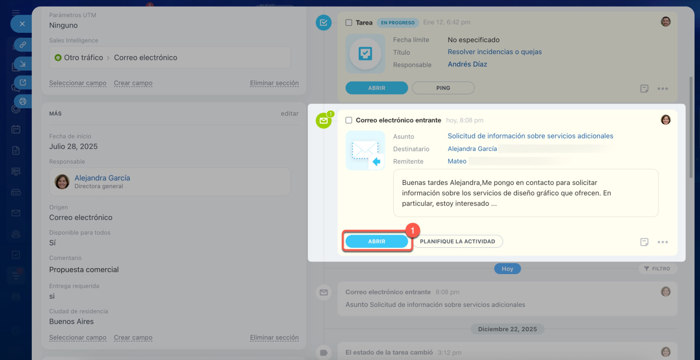Click the note icon on the incoming email card
Viewport: 700px width, 360px height.
644,242
